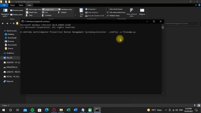Switch to the View tab

29,5
